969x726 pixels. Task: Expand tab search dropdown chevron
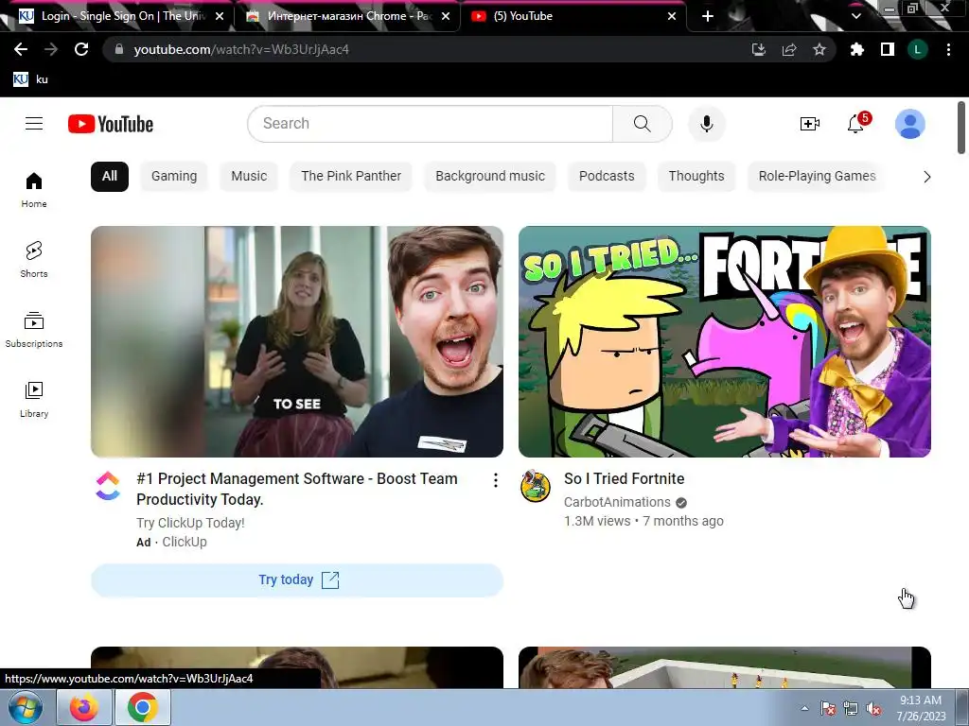pyautogui.click(x=855, y=16)
